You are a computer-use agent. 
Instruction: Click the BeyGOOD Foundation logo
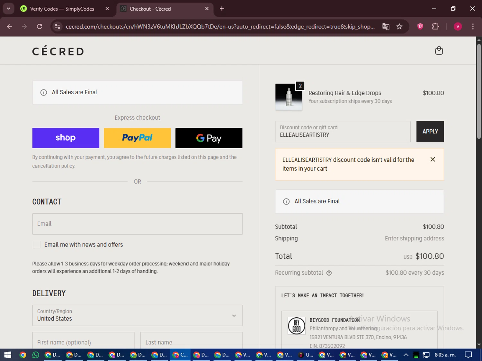pos(296,326)
